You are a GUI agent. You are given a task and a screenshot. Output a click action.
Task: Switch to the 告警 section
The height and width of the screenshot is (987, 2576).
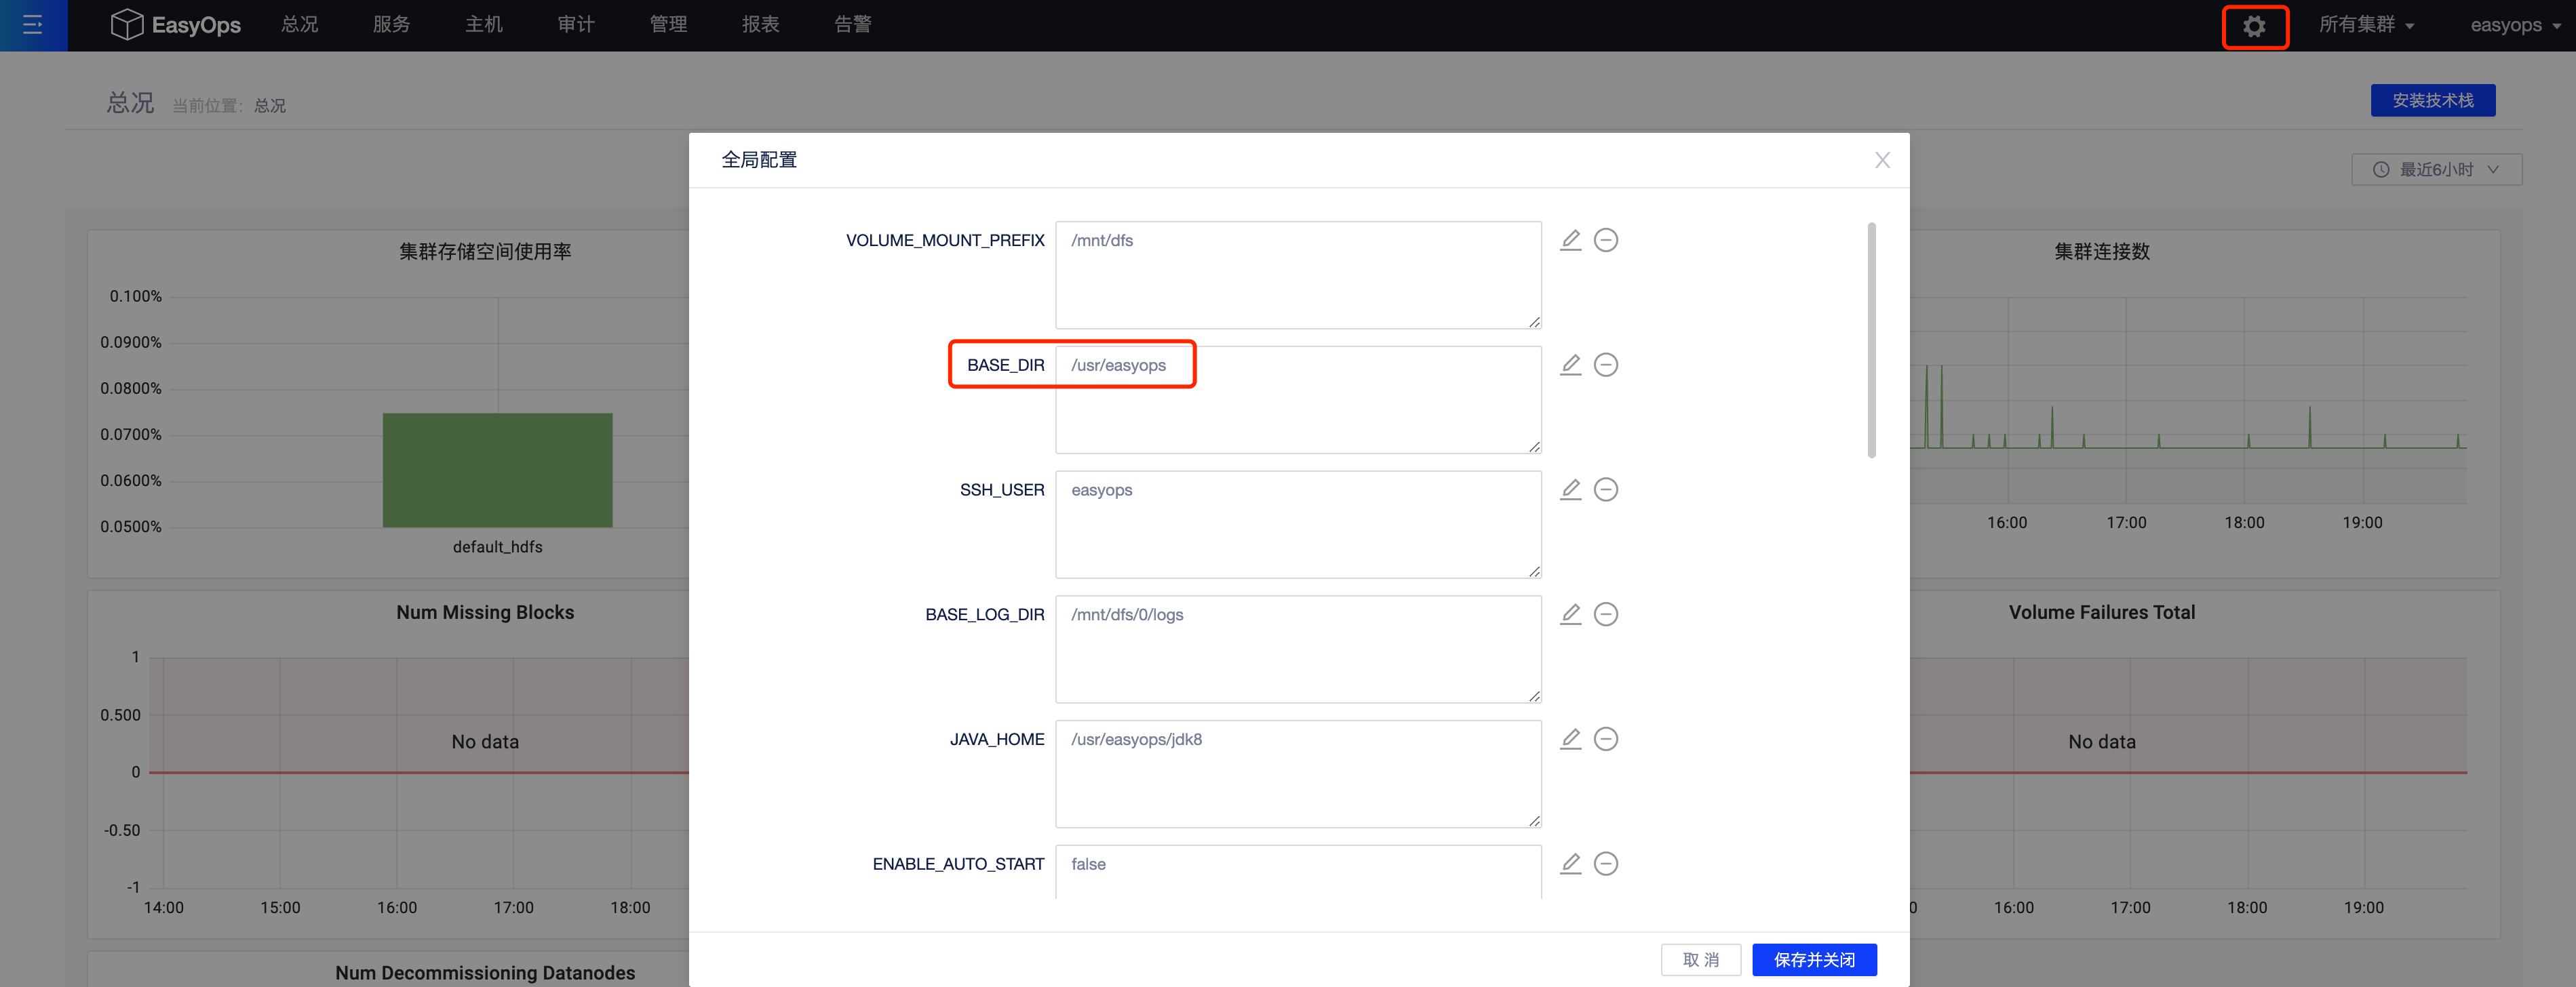852,25
